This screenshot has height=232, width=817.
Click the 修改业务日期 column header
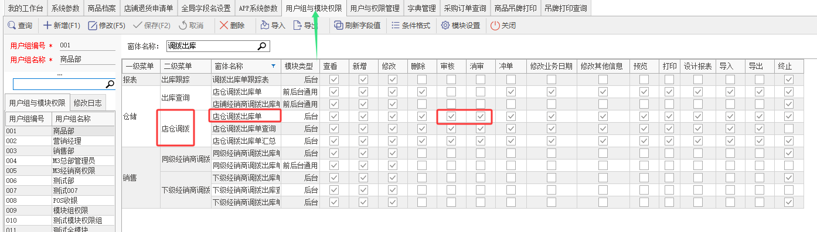[551, 66]
